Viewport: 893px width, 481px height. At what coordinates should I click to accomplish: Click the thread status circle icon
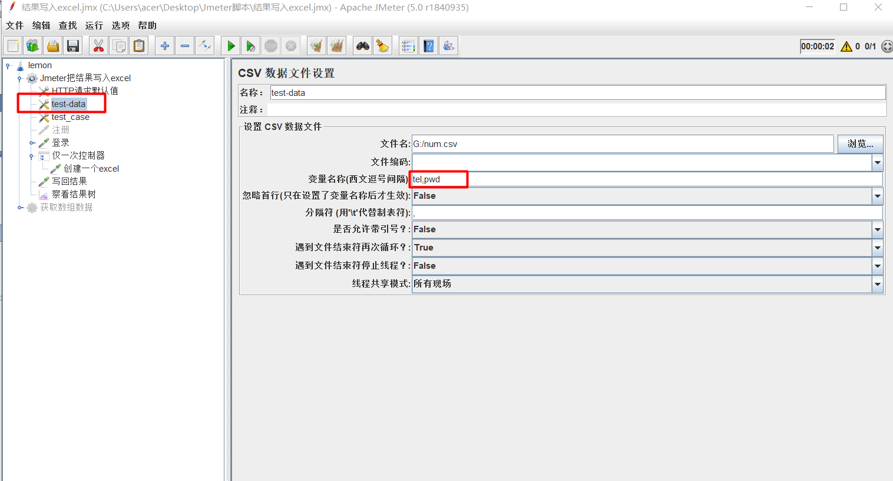pyautogui.click(x=887, y=46)
